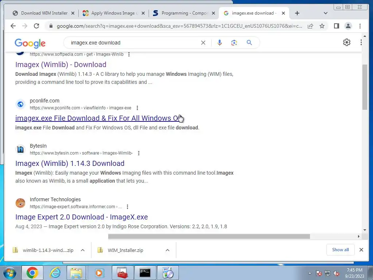The image size is (373, 280).
Task: Click vertical scrollbar down arrow
Action: pyautogui.click(x=365, y=230)
